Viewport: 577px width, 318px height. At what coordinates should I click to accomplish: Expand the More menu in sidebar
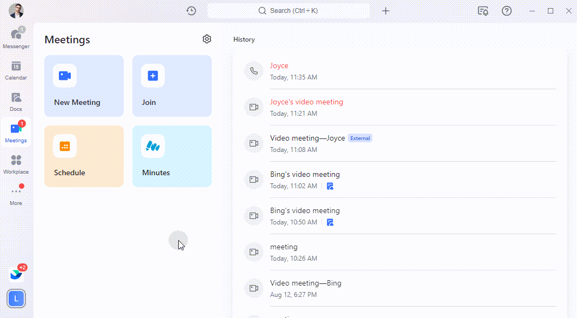click(x=16, y=195)
